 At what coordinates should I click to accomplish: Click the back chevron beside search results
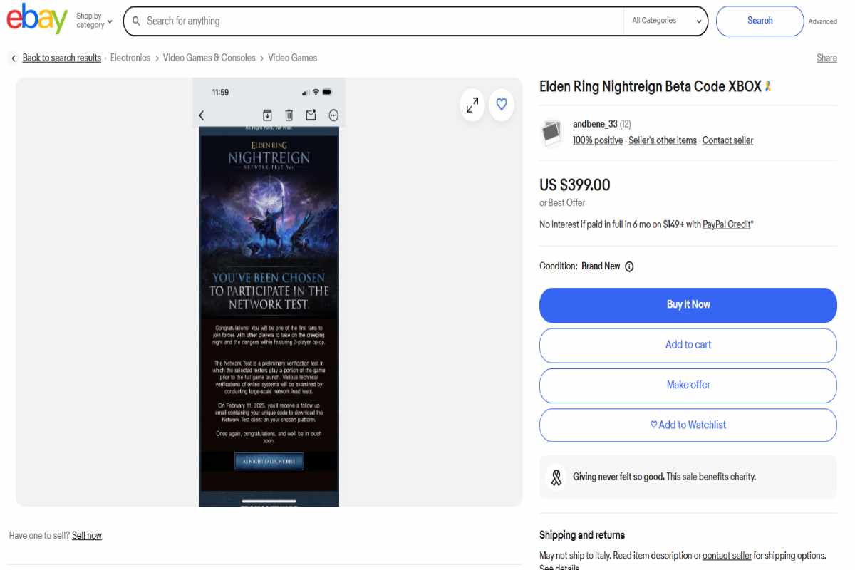pos(14,58)
